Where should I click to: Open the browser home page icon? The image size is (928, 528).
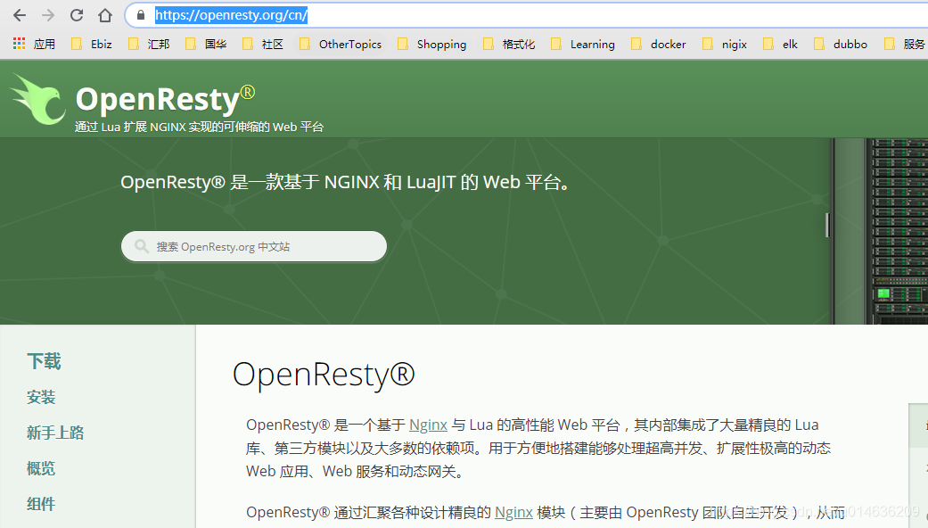pos(105,15)
